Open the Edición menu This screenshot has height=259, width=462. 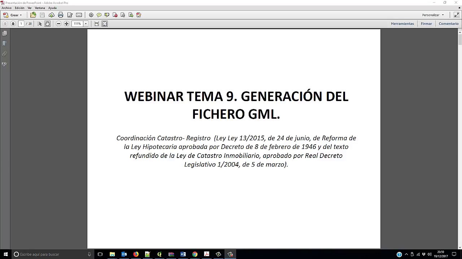pyautogui.click(x=19, y=8)
